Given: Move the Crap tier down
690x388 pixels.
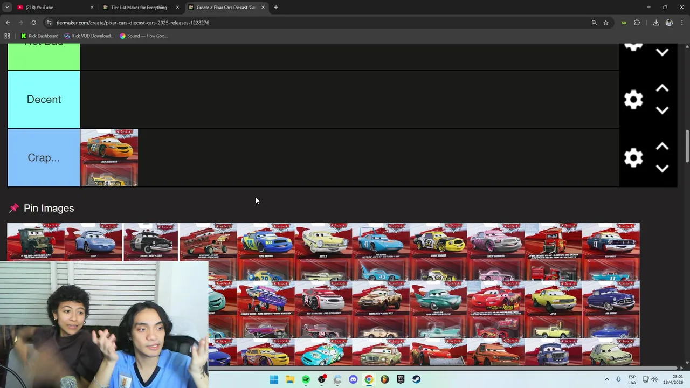Looking at the screenshot, I should tap(663, 169).
